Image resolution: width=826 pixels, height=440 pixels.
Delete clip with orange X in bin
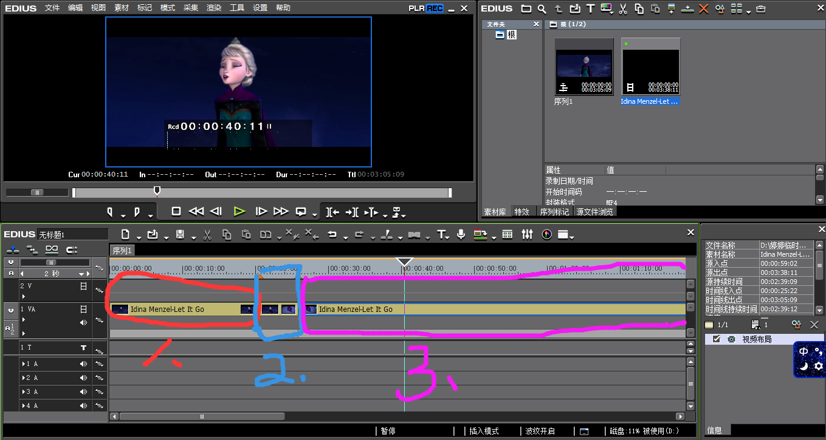(704, 8)
